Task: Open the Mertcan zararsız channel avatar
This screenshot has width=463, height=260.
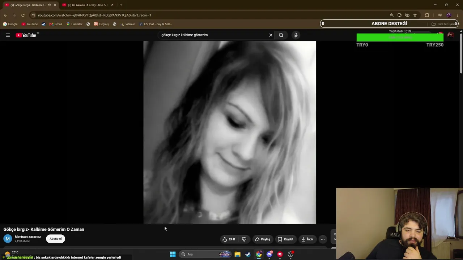Action: 8,239
